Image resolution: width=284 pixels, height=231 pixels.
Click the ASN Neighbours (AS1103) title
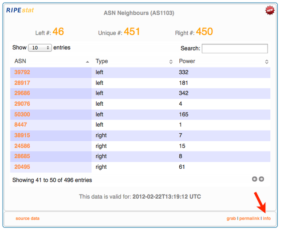(139, 13)
